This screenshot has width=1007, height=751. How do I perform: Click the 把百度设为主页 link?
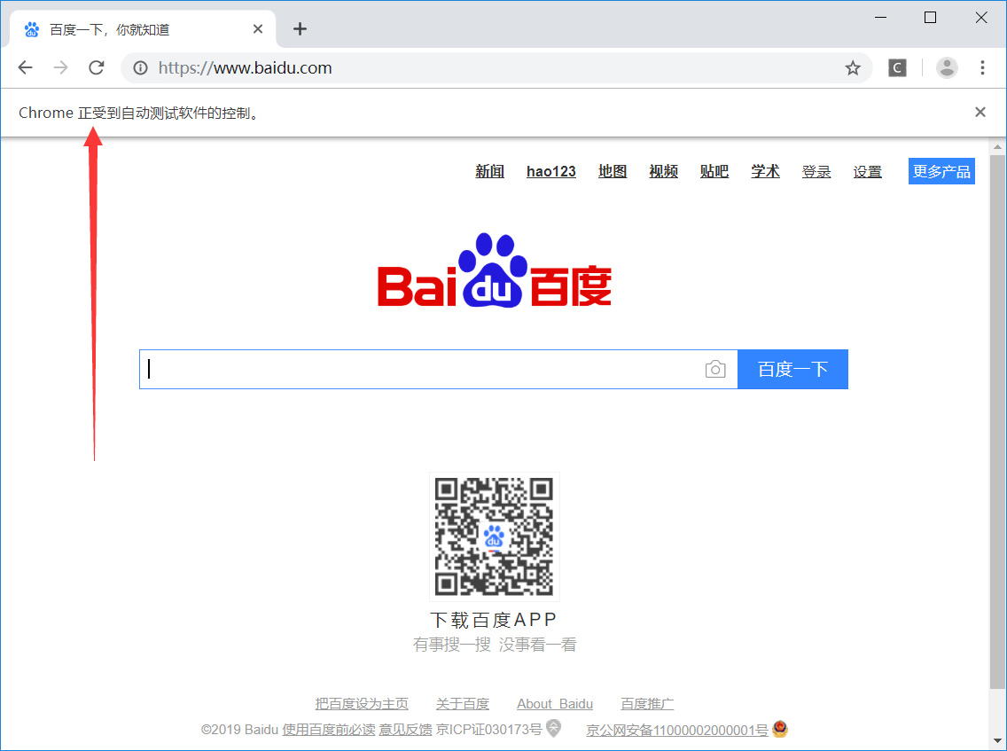tap(362, 704)
